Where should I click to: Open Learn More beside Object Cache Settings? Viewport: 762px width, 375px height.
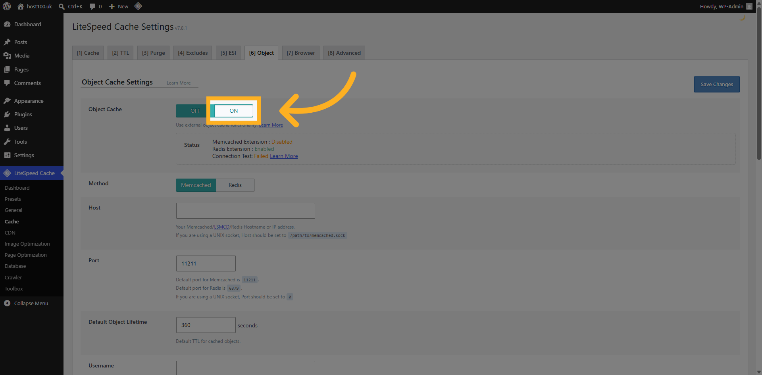[179, 83]
